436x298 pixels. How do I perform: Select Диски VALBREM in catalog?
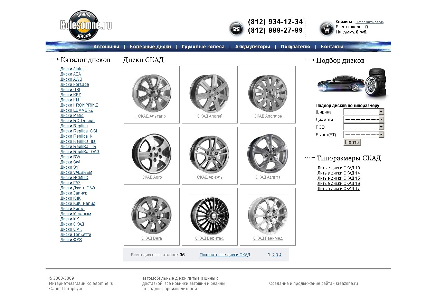click(76, 172)
